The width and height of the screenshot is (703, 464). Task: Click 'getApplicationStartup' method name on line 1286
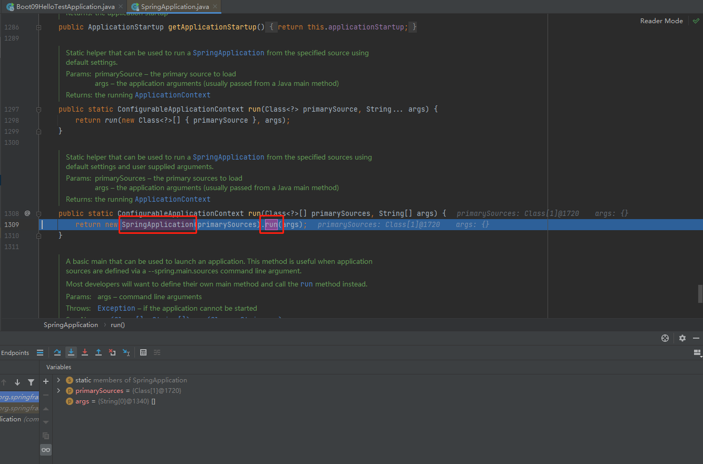point(212,27)
